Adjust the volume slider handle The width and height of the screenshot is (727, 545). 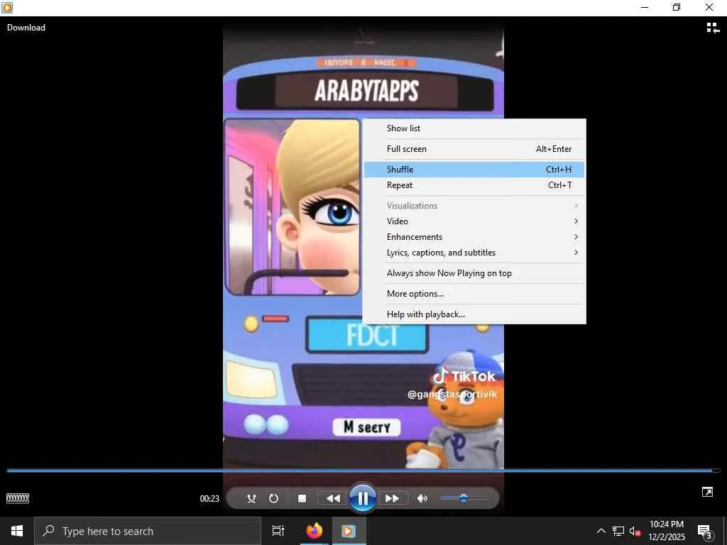tap(463, 498)
